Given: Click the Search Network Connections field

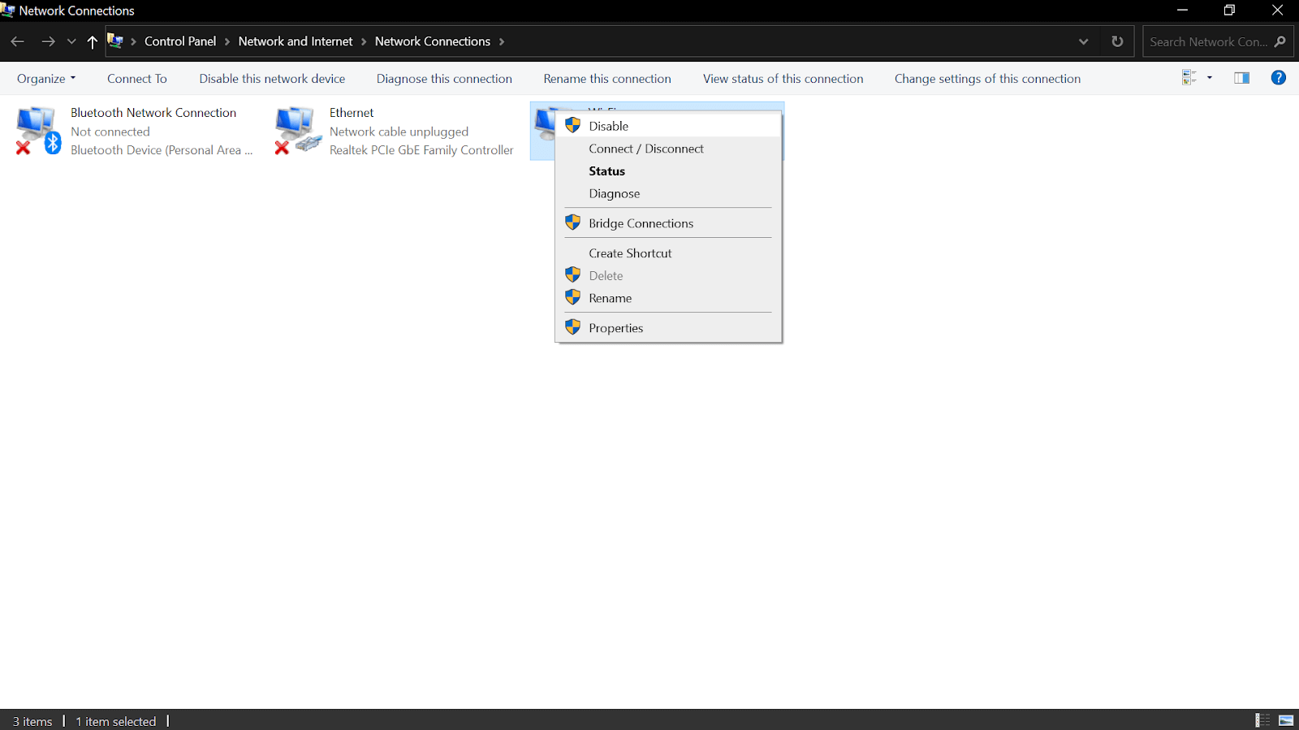Looking at the screenshot, I should point(1207,41).
